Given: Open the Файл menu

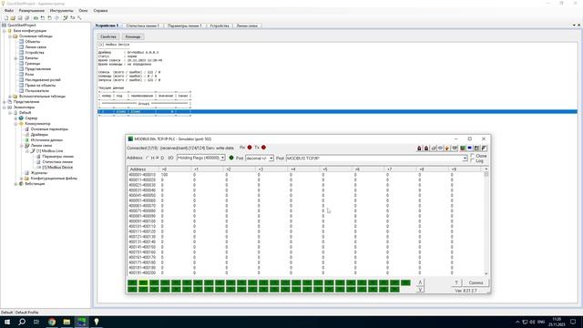Looking at the screenshot, I should pyautogui.click(x=9, y=10).
